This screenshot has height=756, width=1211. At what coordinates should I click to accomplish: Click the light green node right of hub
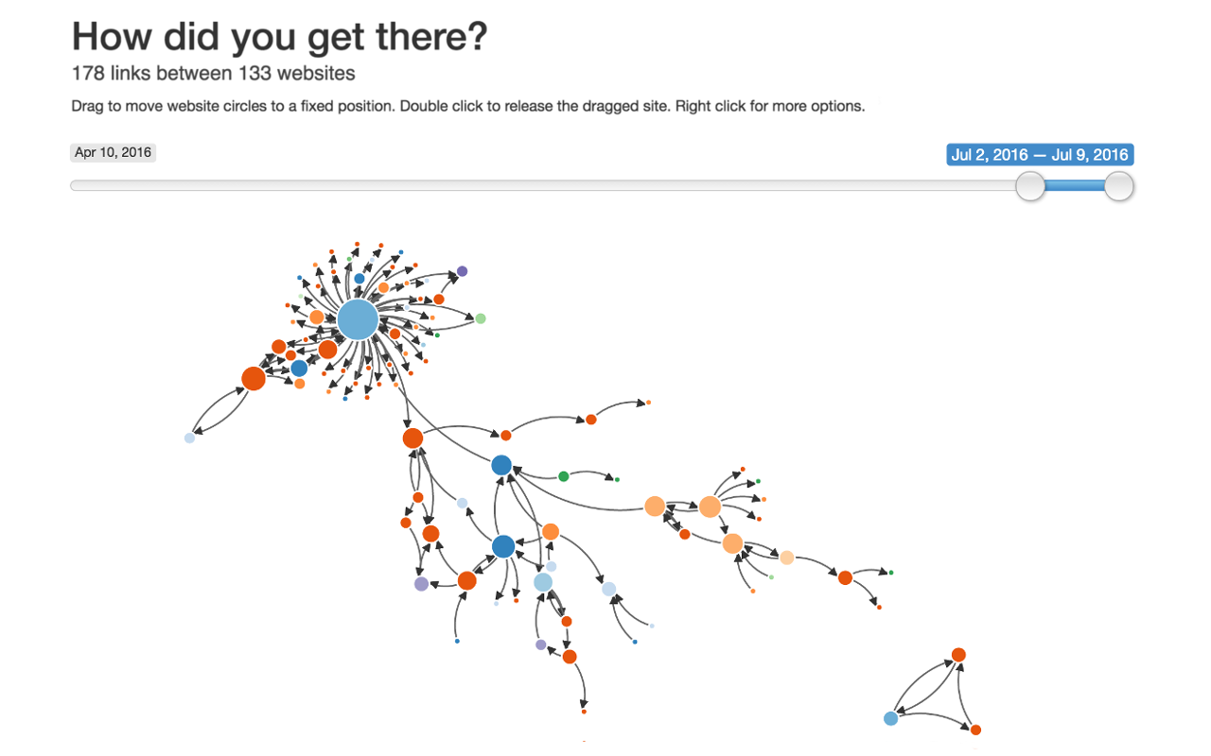480,318
